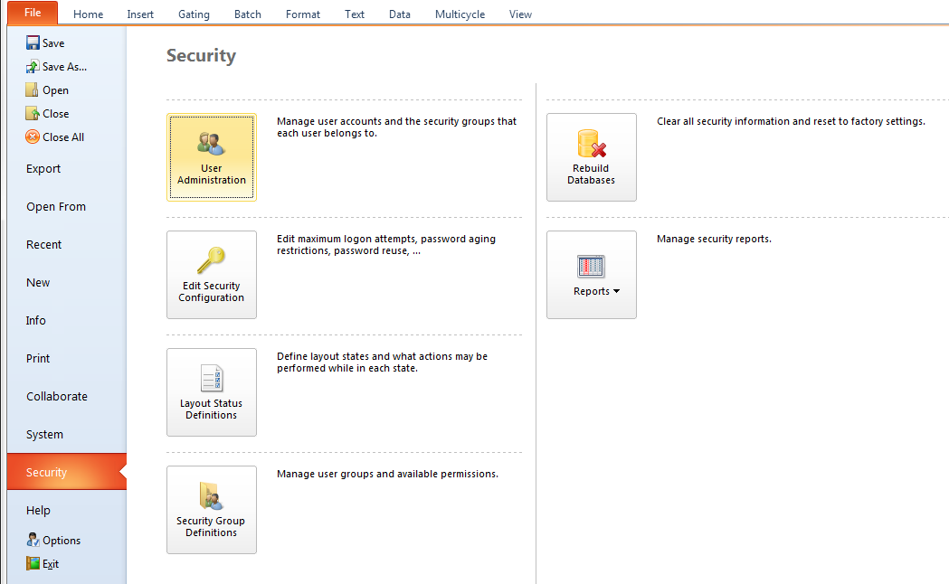Image resolution: width=949 pixels, height=584 pixels.
Task: Open Layout Status Definitions
Action: click(x=211, y=391)
